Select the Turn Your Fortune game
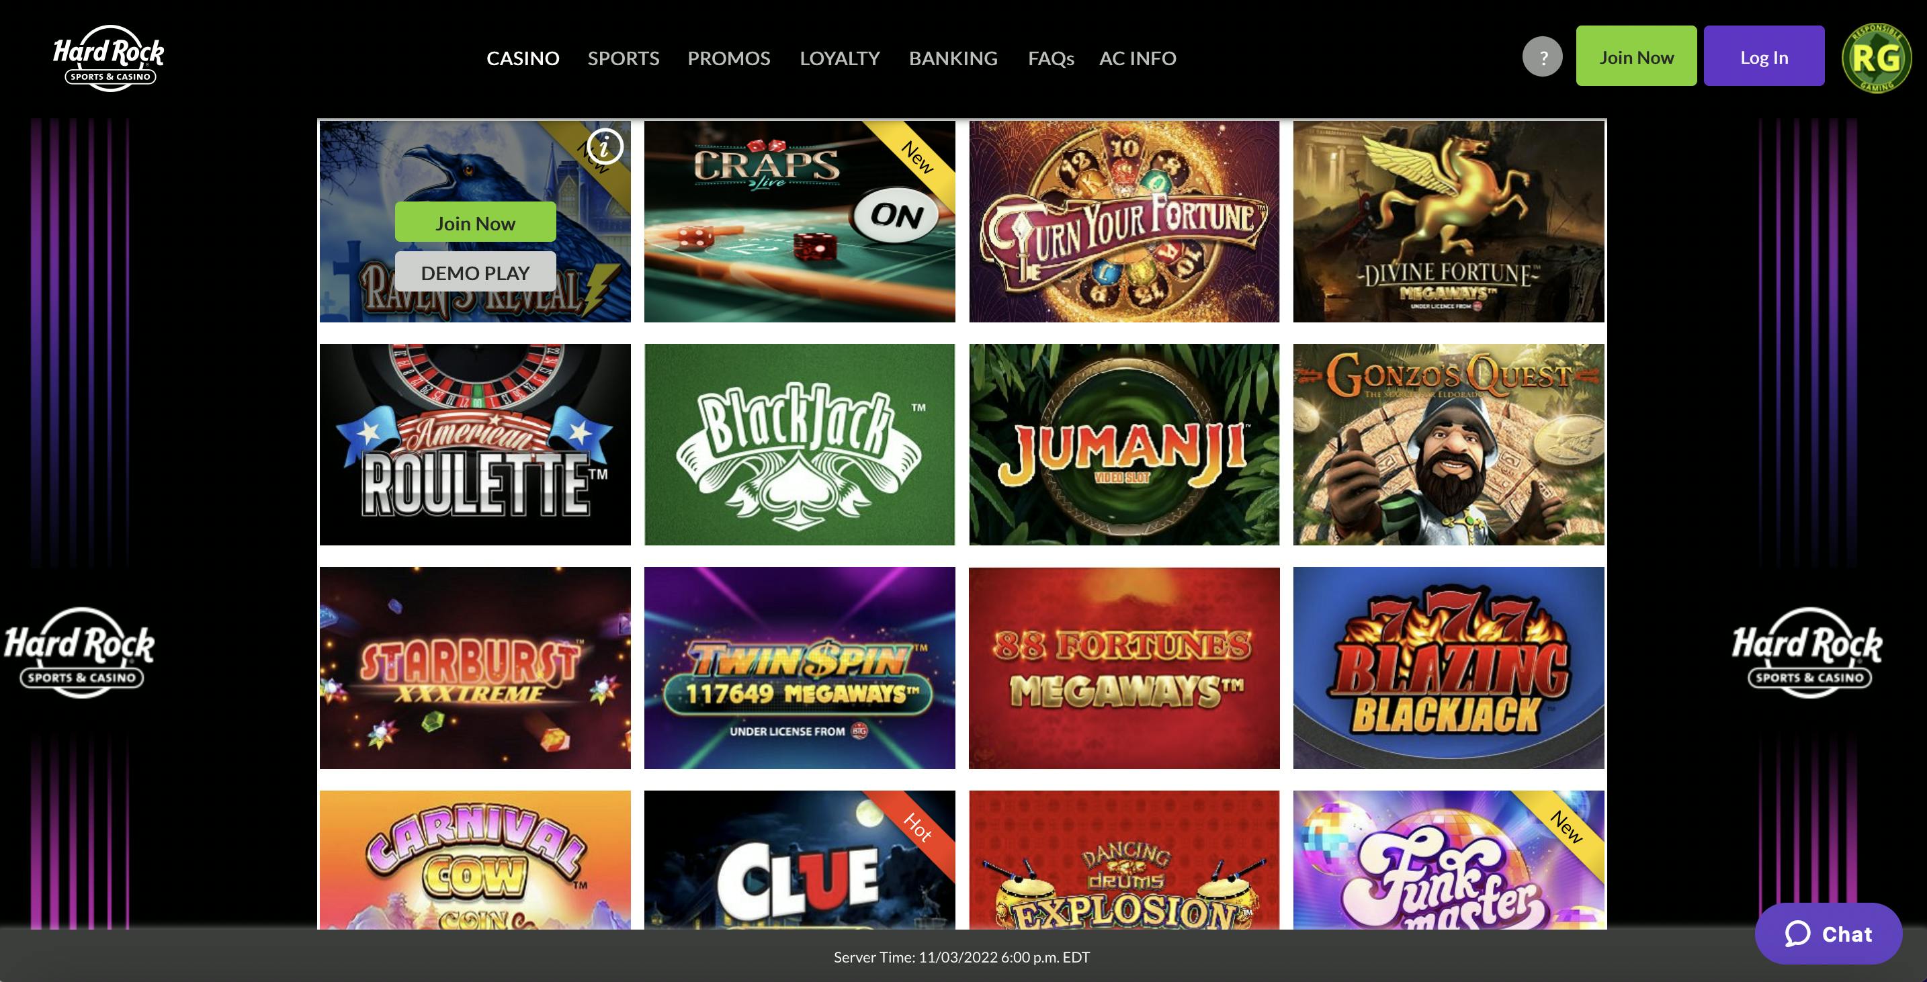The width and height of the screenshot is (1927, 982). tap(1123, 222)
